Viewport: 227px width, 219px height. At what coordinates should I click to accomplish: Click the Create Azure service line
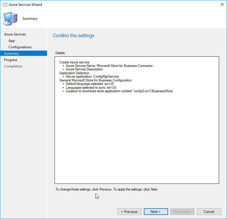click(74, 62)
